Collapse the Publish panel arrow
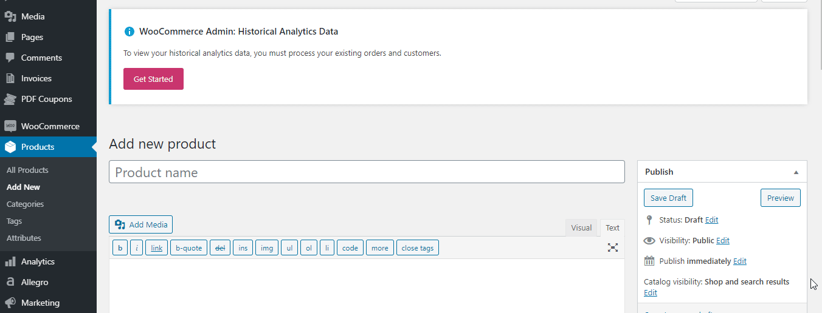The image size is (822, 313). click(796, 172)
